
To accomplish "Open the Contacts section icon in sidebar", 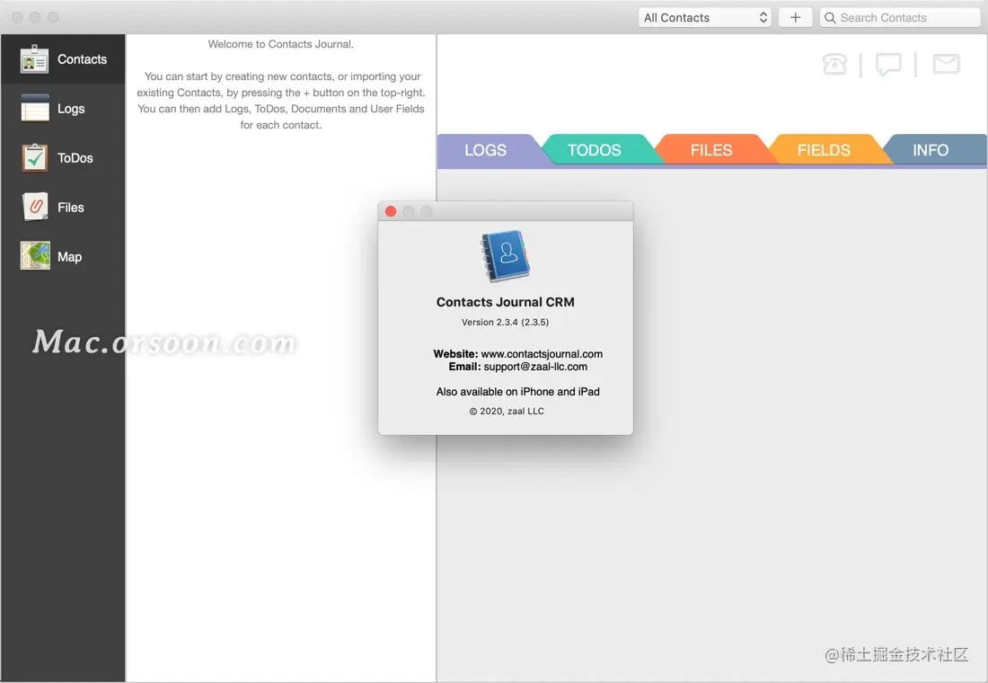I will (34, 59).
